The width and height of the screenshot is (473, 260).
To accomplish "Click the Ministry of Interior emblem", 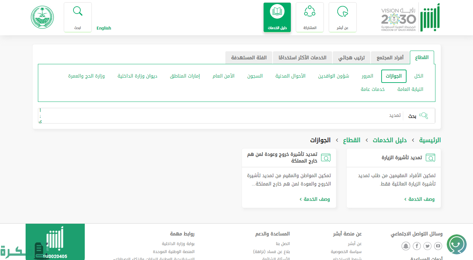I will (x=42, y=17).
